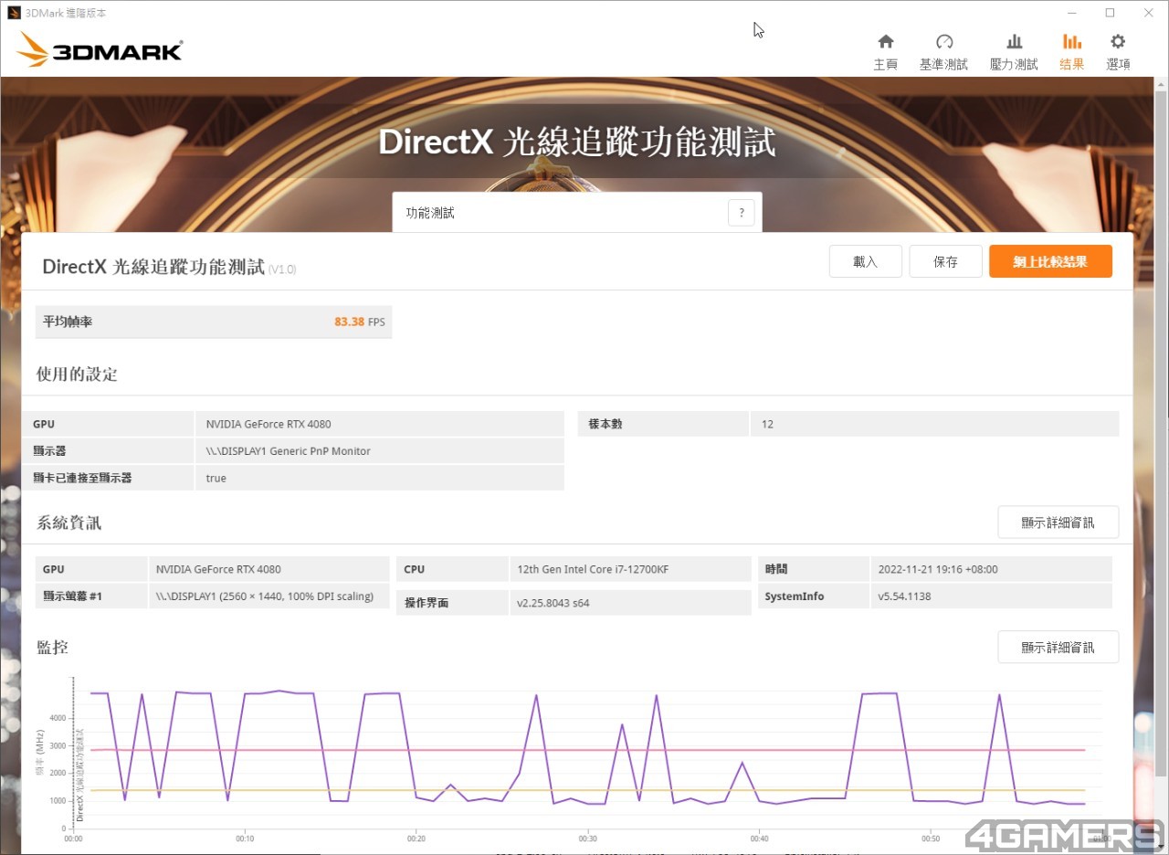The width and height of the screenshot is (1169, 855).
Task: Select the 結果 results chart icon
Action: point(1072,42)
